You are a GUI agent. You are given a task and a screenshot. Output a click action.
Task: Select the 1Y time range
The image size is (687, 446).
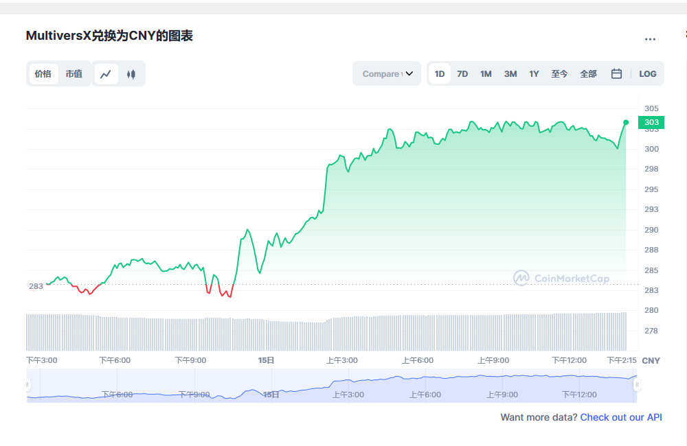click(534, 73)
